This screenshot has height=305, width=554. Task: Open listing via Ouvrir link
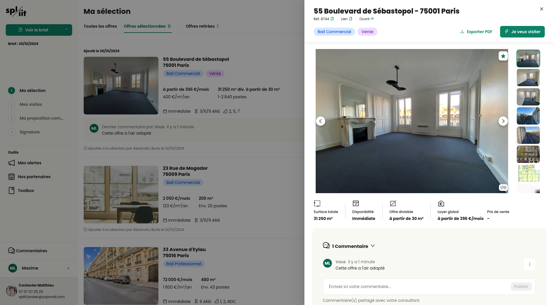point(366,19)
